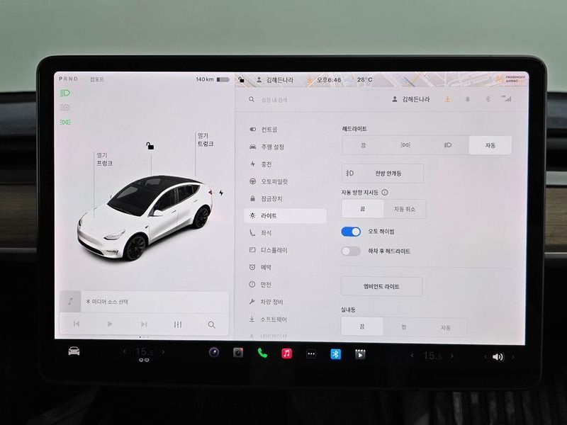Screen dimensions: 567x425
Task: Open driver profile 김해든나라 in status bar
Action: coord(275,80)
